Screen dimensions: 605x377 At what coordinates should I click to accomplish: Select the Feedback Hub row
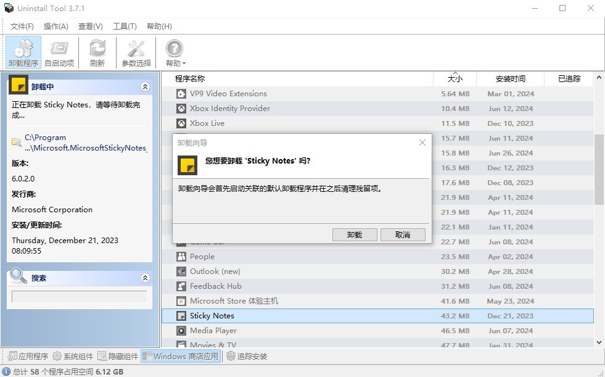pyautogui.click(x=377, y=286)
